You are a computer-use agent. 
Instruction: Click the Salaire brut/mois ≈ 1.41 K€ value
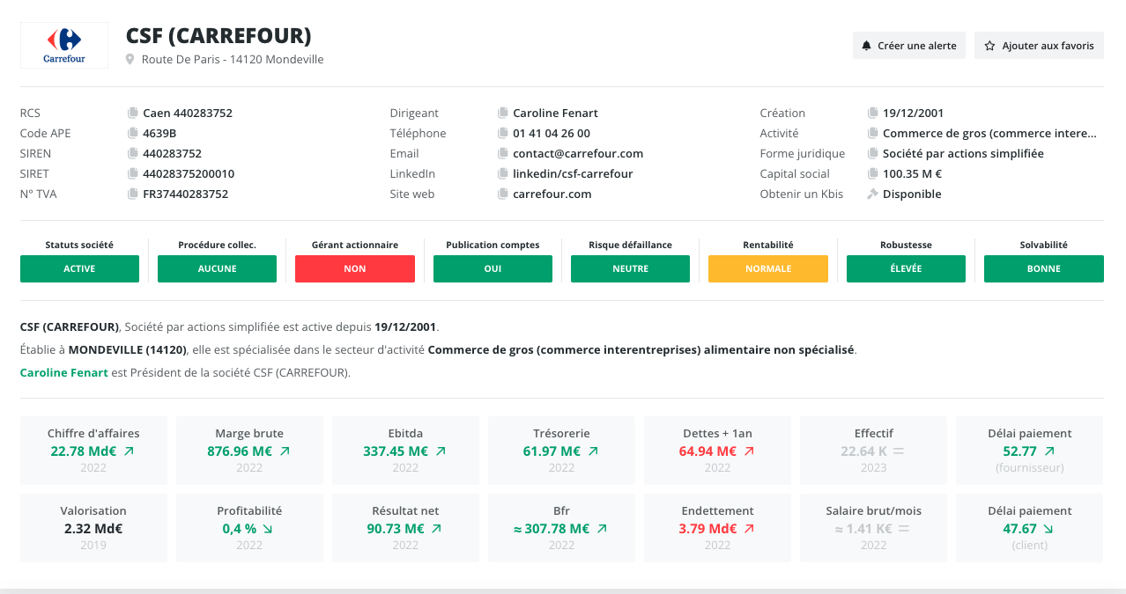tap(863, 529)
